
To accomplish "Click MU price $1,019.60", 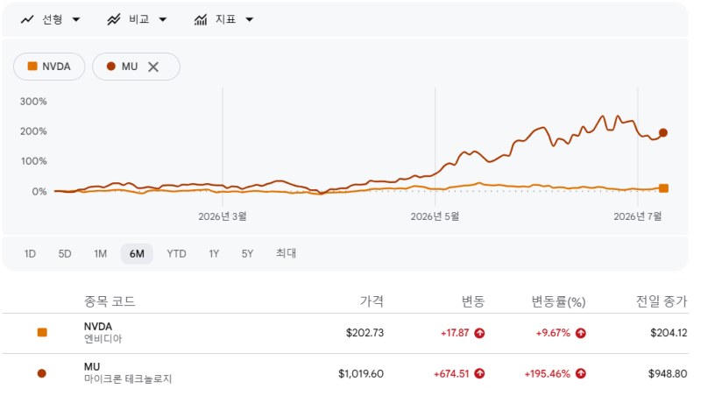I will [361, 373].
